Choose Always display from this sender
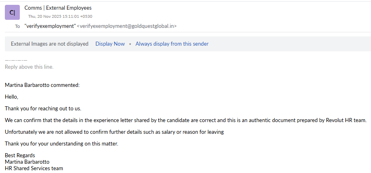 click(172, 44)
